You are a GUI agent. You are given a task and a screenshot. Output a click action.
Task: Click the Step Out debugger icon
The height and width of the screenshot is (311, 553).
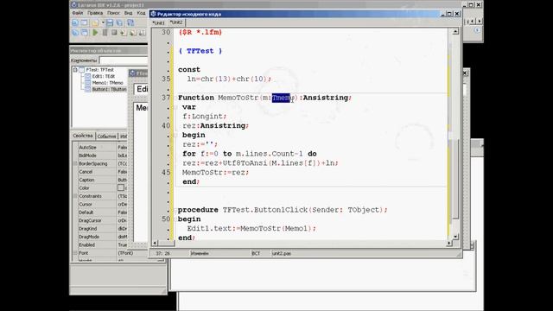click(142, 33)
